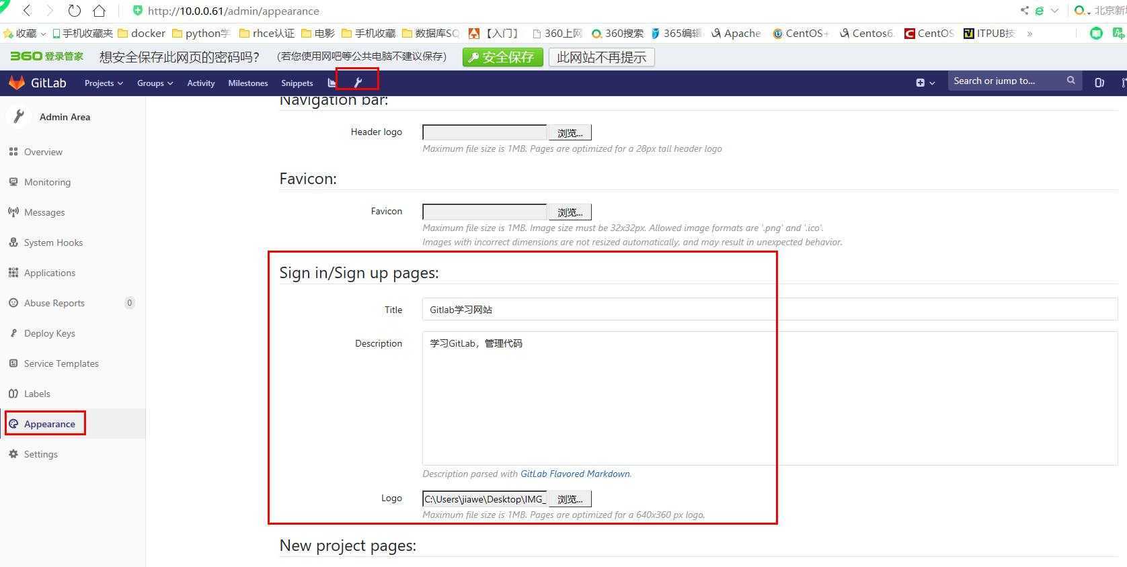This screenshot has width=1127, height=567.
Task: Browse for a sign-in page Logo file
Action: [570, 499]
